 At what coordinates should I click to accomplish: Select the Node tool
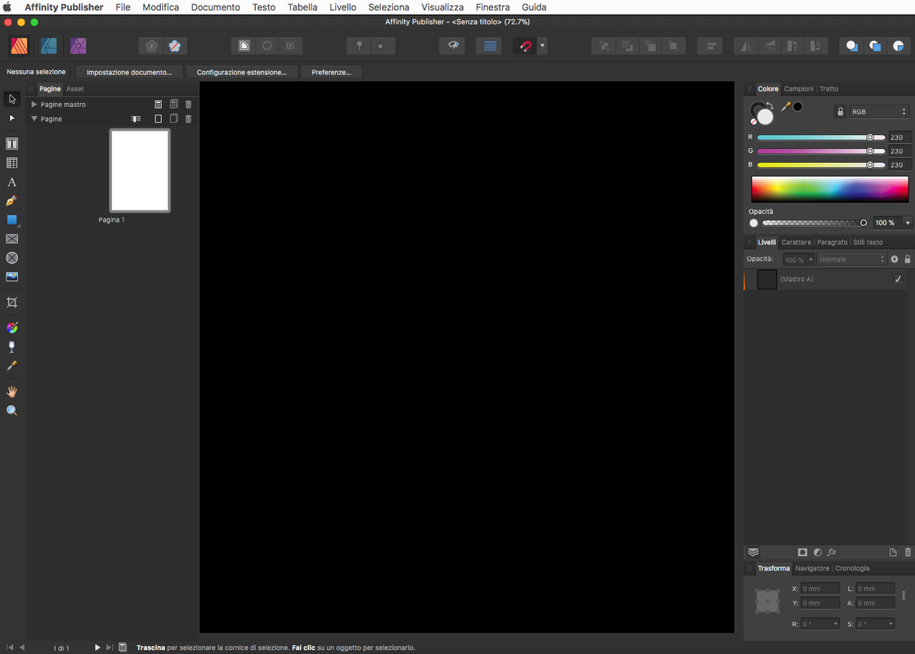click(11, 119)
